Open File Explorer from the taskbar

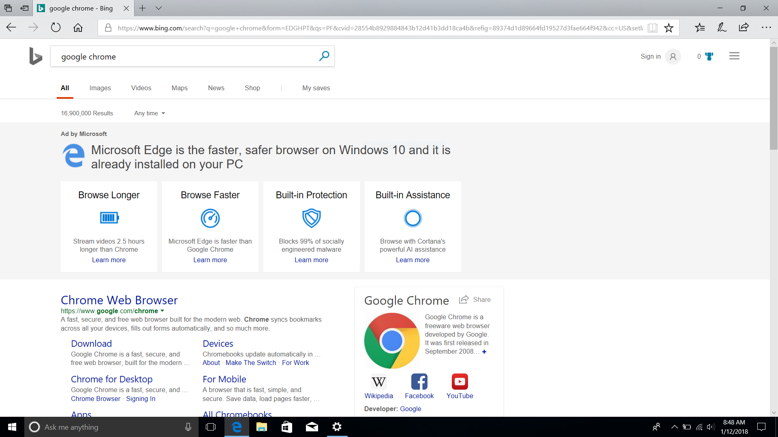pyautogui.click(x=261, y=427)
